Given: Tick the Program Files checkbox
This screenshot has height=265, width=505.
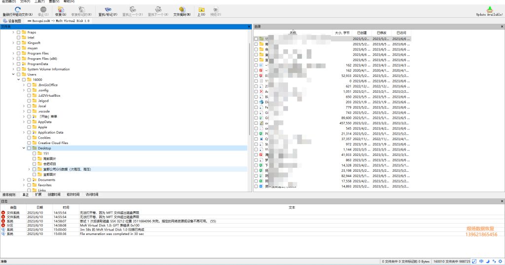Looking at the screenshot, I should [18, 53].
